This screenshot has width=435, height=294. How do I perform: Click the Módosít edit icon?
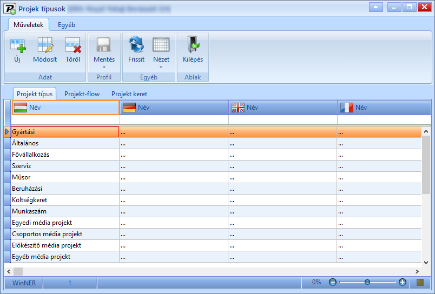pyautogui.click(x=45, y=45)
